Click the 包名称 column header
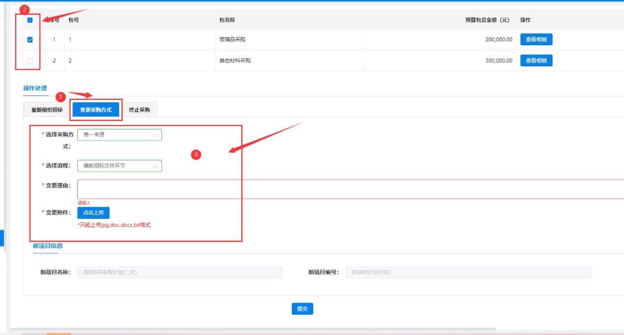 click(x=227, y=20)
